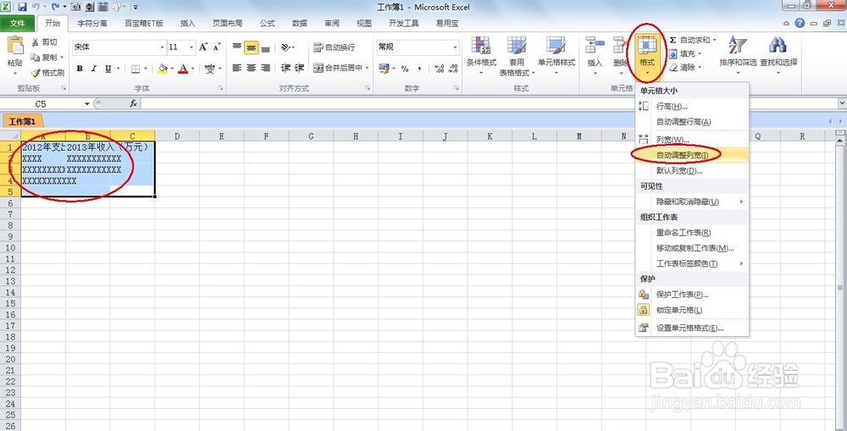This screenshot has width=847, height=431.
Task: Open the 工作簿1 workbook tab
Action: pyautogui.click(x=23, y=122)
